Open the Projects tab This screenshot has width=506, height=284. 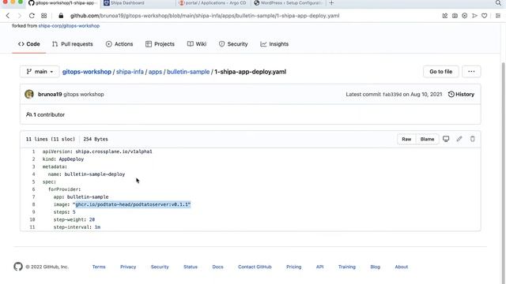coord(160,44)
